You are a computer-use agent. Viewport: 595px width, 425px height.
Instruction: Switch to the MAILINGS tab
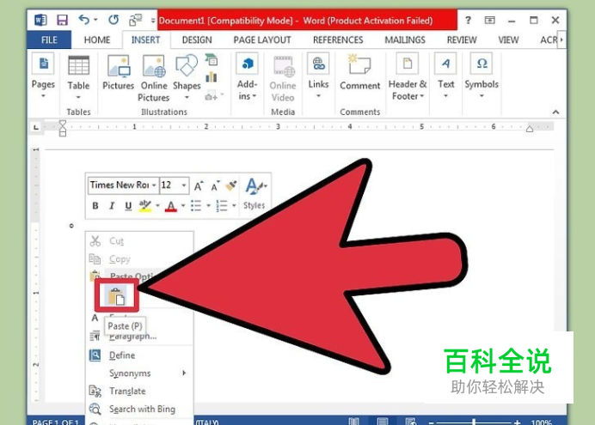point(405,39)
